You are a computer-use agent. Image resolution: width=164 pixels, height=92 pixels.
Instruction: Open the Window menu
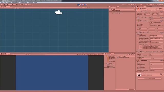tap(31, 3)
